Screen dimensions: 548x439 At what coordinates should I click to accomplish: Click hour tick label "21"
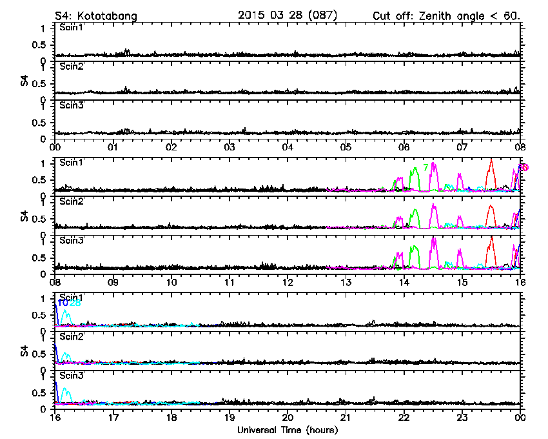point(346,417)
